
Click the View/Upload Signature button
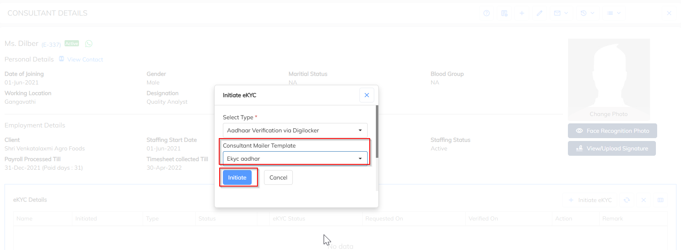612,148
